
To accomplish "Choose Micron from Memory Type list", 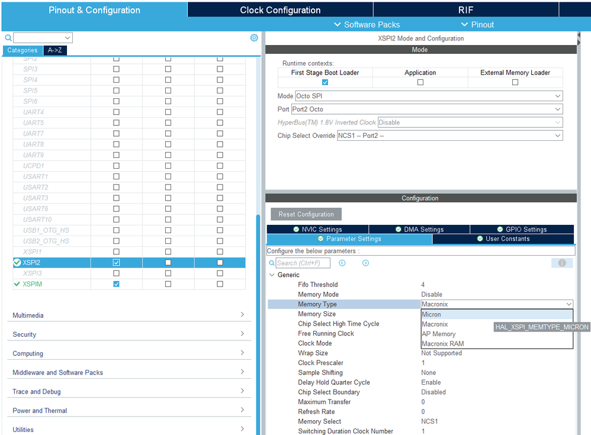I will (497, 314).
